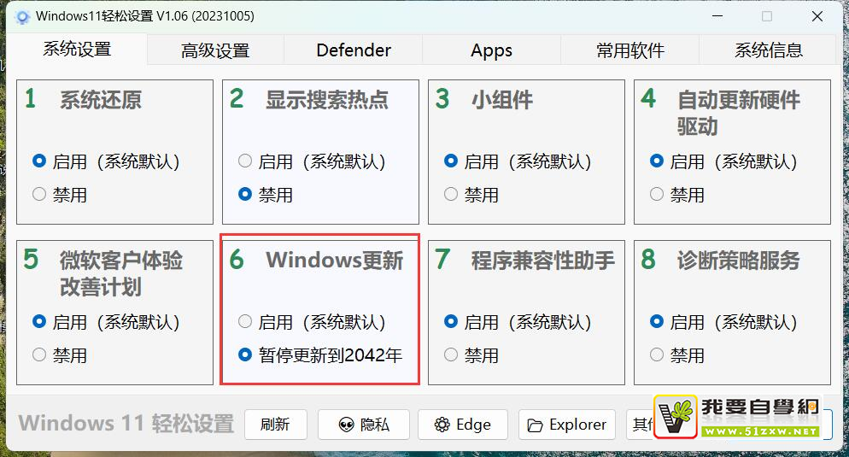Open the Defender tab
This screenshot has width=849, height=457.
point(354,50)
